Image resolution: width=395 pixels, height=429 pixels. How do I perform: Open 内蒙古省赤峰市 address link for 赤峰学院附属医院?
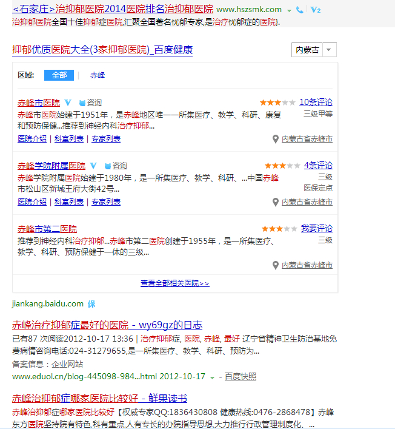click(307, 202)
